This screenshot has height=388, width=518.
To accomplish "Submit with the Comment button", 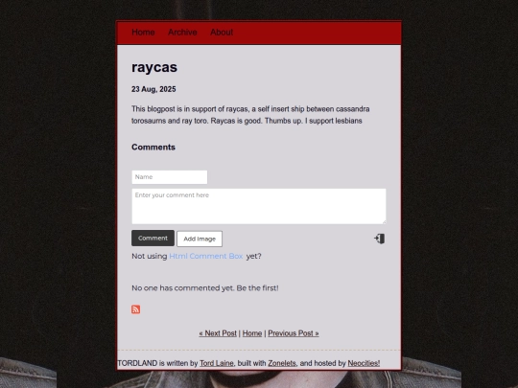I will click(x=153, y=239).
